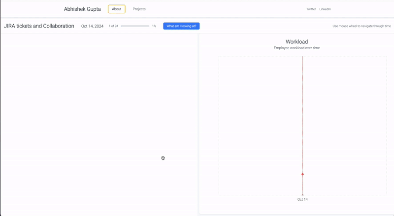Click 'Employee workload over time' subtitle

[x=296, y=48]
